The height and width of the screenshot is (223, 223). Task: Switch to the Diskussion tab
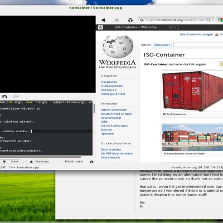[162, 45]
